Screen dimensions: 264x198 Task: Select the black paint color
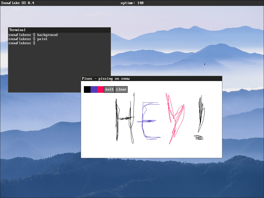pyautogui.click(x=87, y=89)
